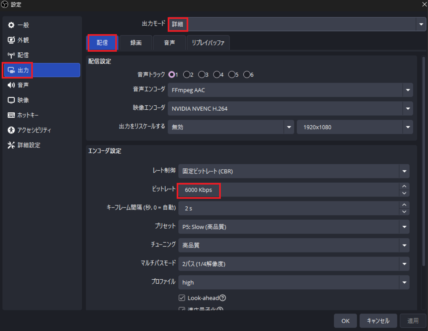Switch to the 録画 (Recording) tab

click(136, 43)
